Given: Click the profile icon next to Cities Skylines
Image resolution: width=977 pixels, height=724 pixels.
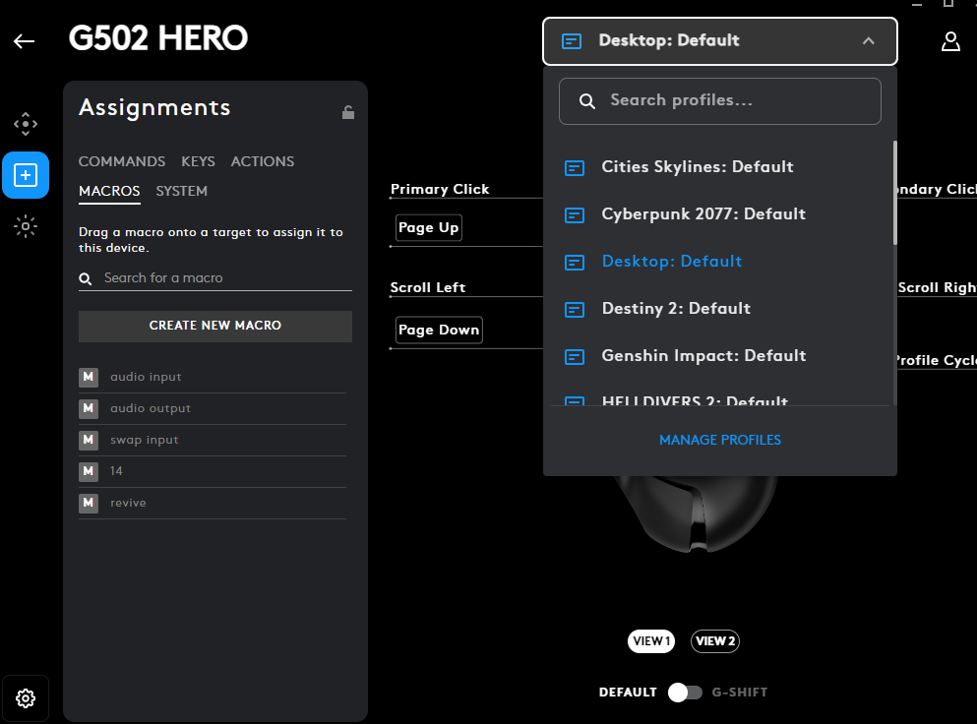Looking at the screenshot, I should tap(575, 167).
